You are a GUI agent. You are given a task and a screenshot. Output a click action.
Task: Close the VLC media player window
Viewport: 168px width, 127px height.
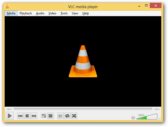(155, 5)
